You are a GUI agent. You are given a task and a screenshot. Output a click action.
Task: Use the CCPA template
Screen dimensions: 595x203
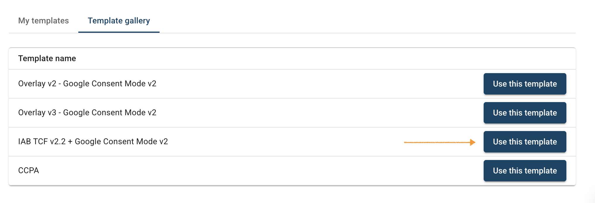[x=525, y=171]
